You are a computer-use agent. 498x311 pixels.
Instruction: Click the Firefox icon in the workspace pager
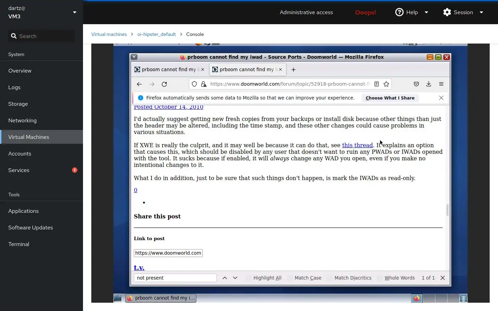(417, 298)
